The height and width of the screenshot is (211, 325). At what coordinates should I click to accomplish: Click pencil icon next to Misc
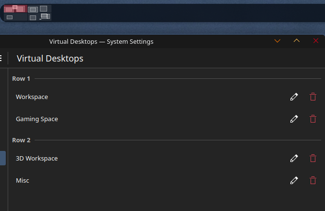[294, 180]
